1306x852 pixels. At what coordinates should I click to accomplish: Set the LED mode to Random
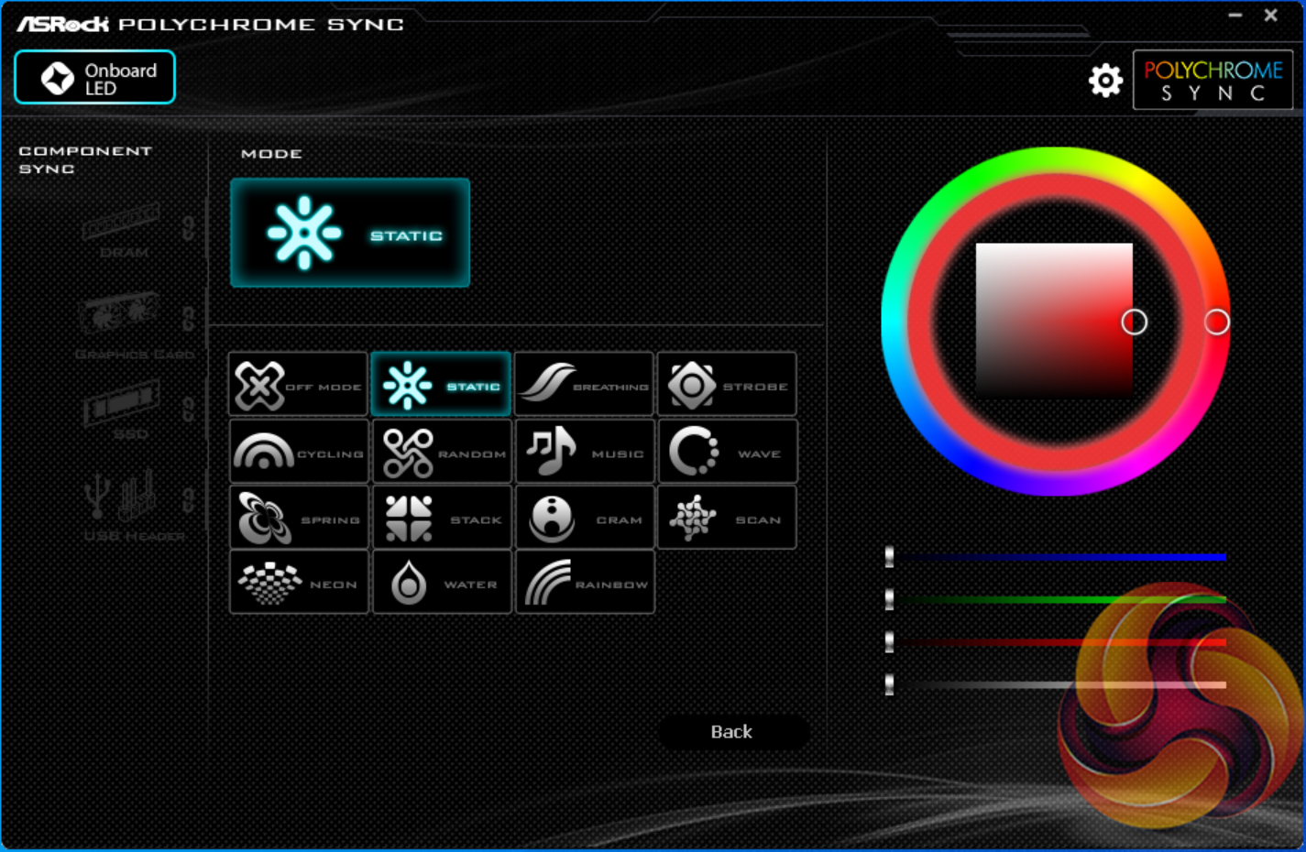point(441,451)
